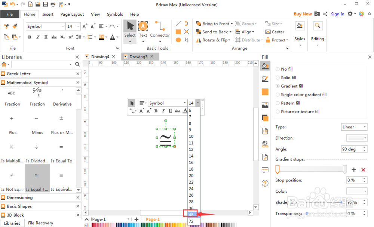
Task: Select the Solid fill option
Action: (286, 78)
